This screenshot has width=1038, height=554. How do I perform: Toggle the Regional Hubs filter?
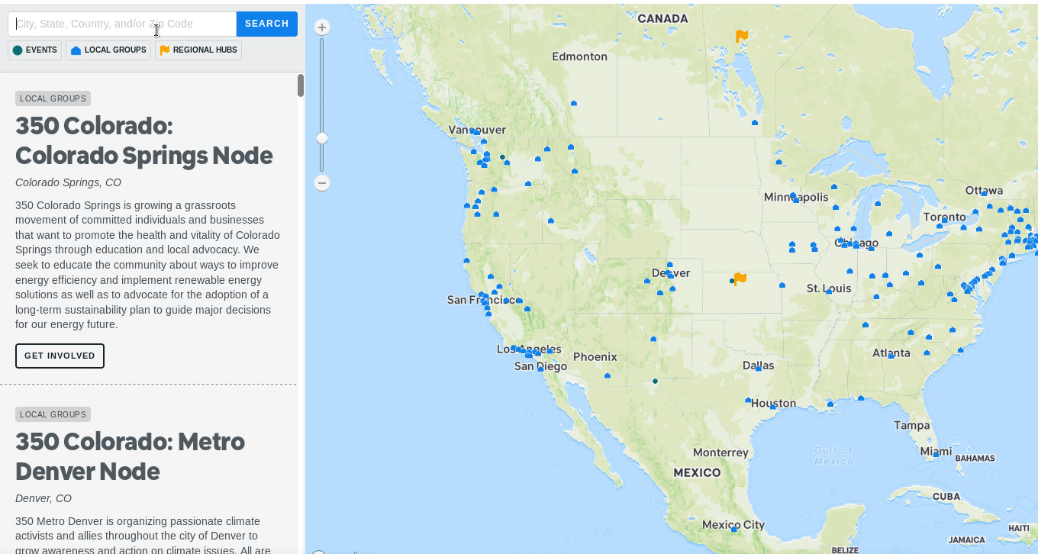click(198, 50)
